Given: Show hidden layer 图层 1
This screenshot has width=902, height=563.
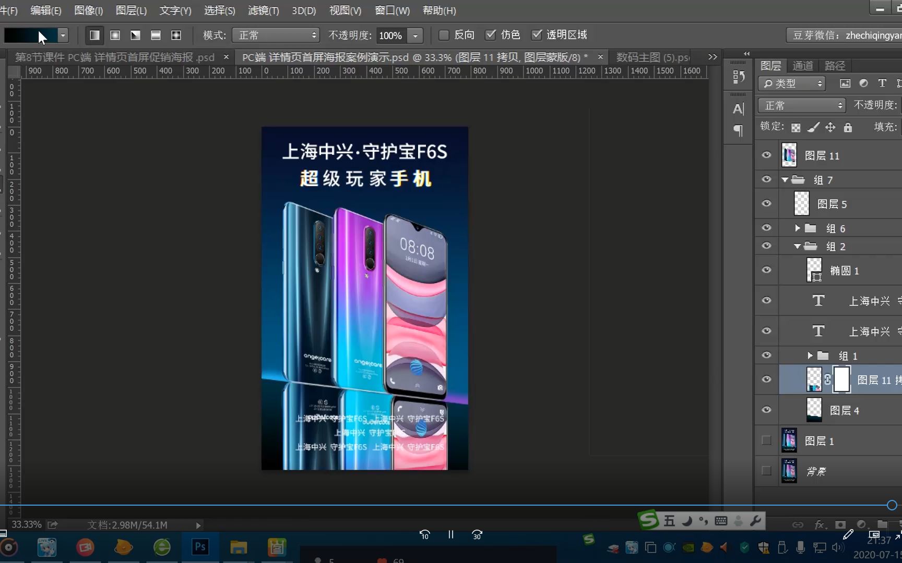Looking at the screenshot, I should click(x=766, y=440).
